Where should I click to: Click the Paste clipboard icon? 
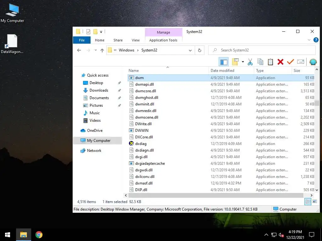(x=270, y=62)
